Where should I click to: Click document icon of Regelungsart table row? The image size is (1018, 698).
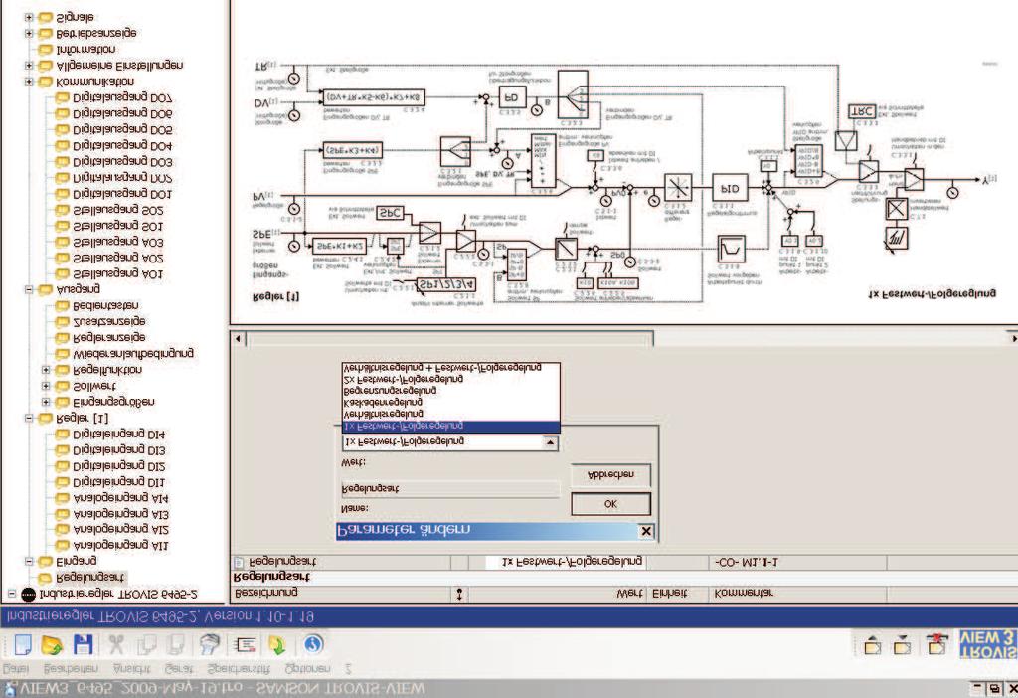239,562
